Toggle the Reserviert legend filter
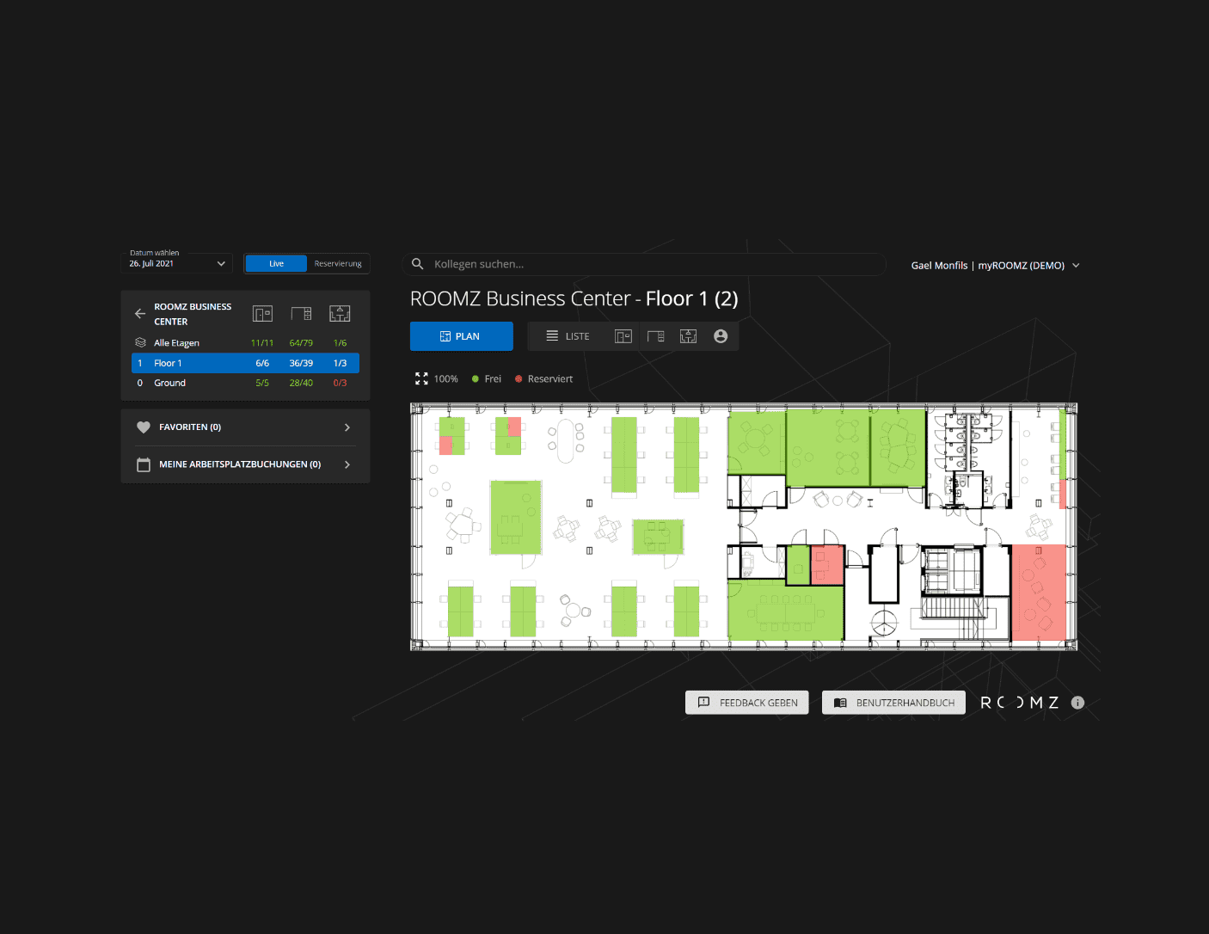Viewport: 1209px width, 934px height. (x=543, y=379)
